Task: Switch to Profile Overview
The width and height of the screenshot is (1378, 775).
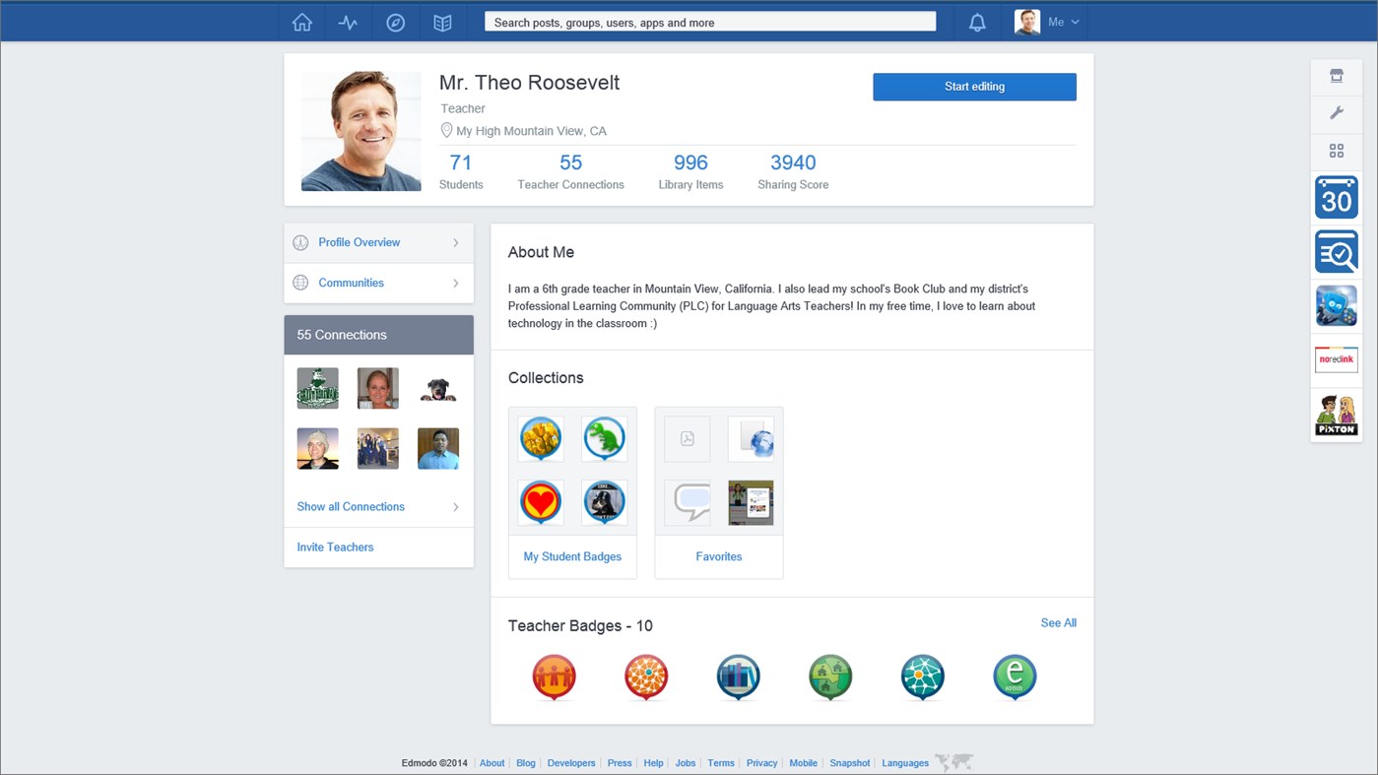Action: [x=359, y=242]
